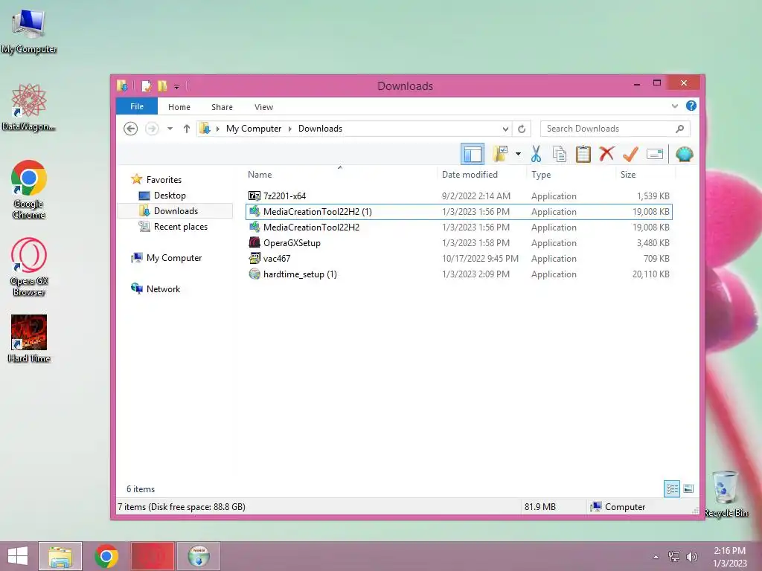Click My Computer in the address bar
This screenshot has width=762, height=571.
(254, 129)
